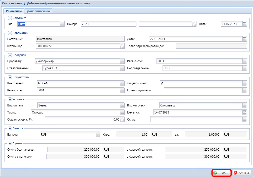Collapse the Суммы section

(10, 143)
